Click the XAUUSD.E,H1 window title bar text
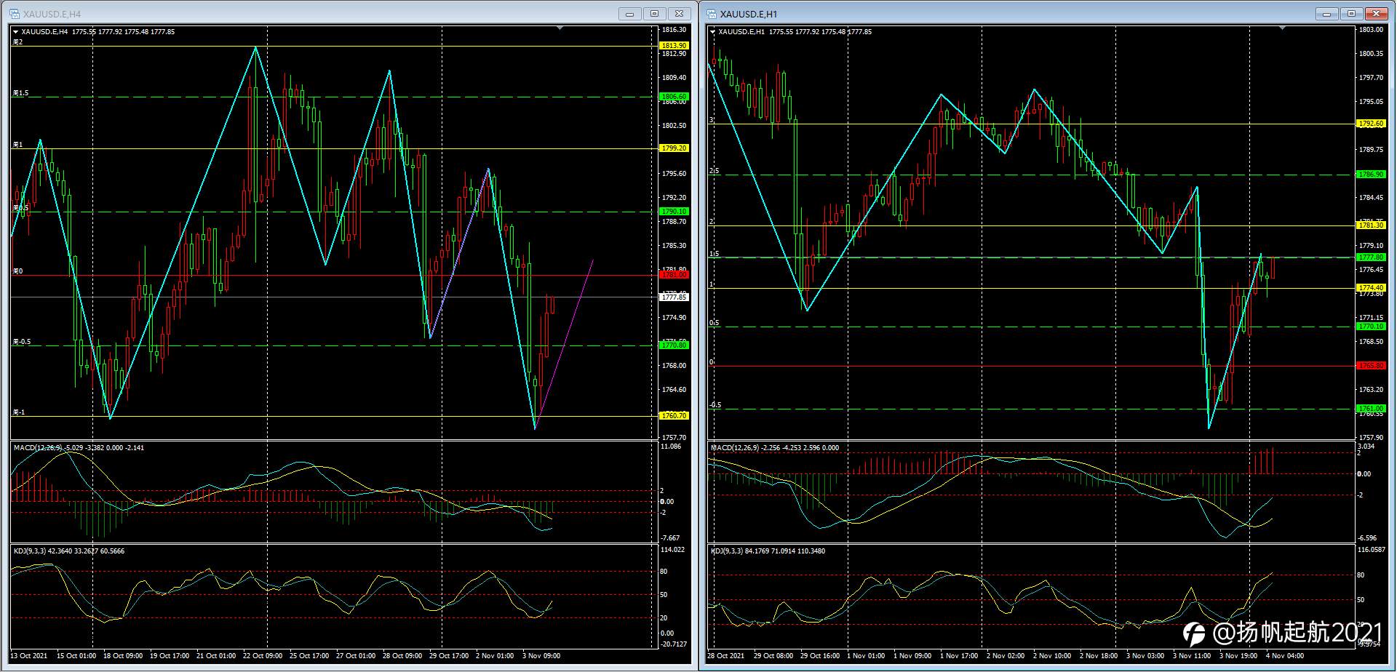This screenshot has height=672, width=1397. pos(749,15)
